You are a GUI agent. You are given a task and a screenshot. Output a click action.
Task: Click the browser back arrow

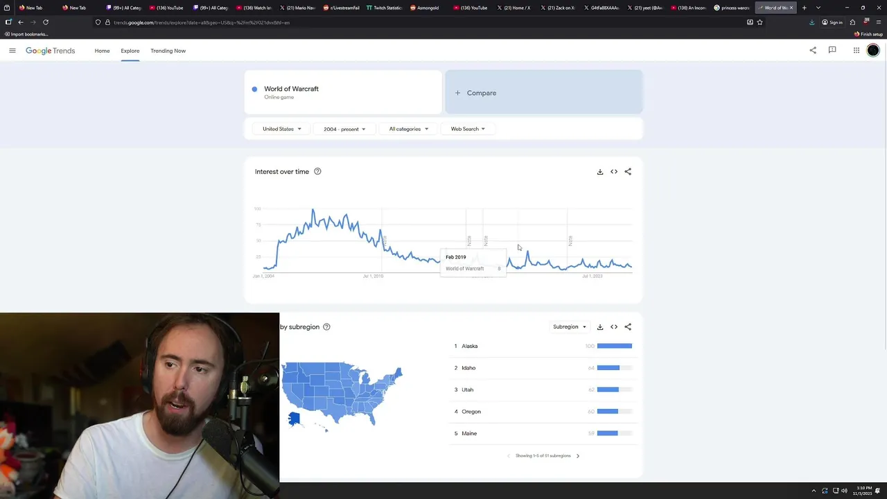pos(21,22)
